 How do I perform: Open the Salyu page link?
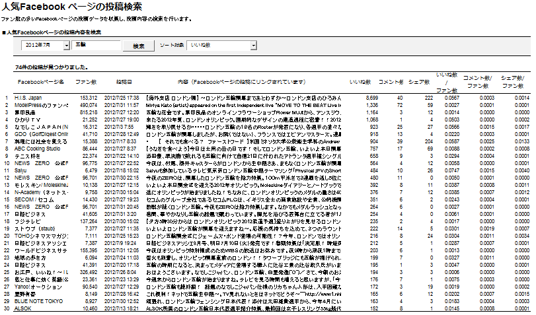(x=20, y=170)
